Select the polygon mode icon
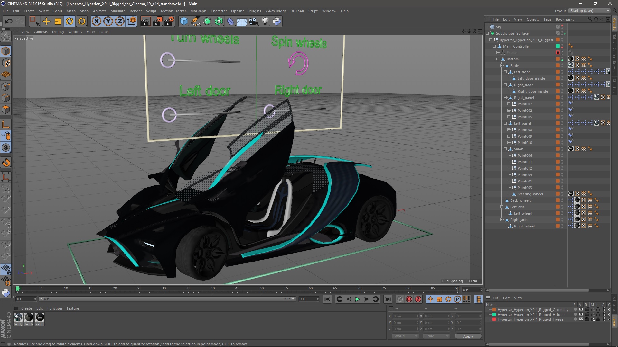 click(x=6, y=110)
